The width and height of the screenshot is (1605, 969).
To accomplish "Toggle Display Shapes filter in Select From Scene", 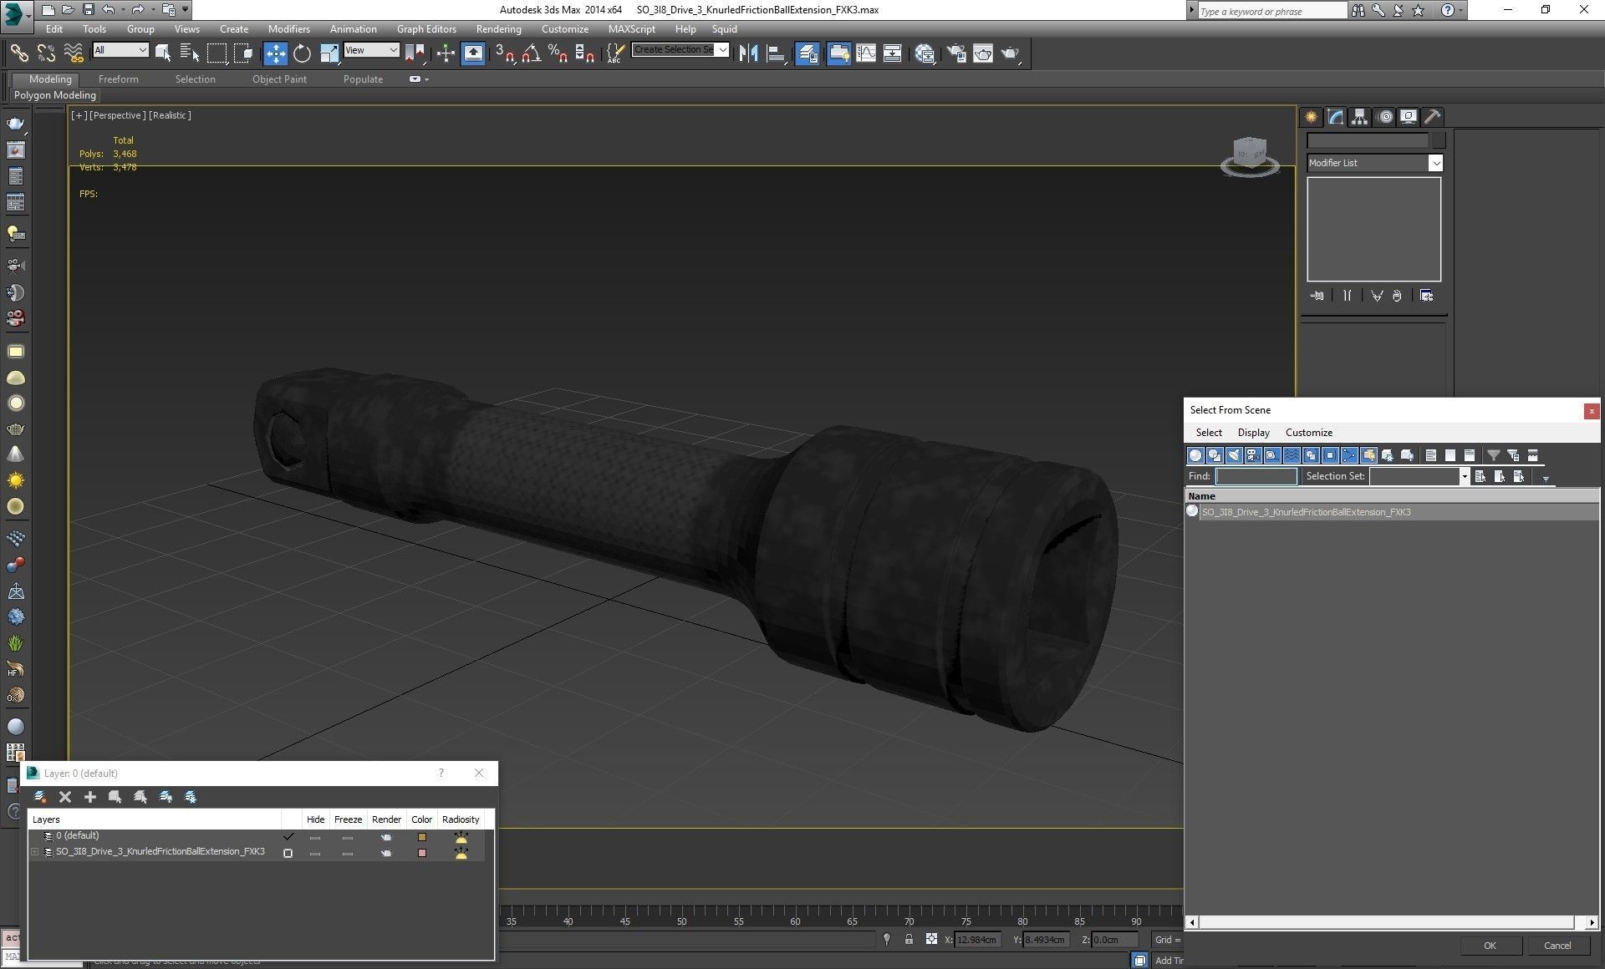I will point(1215,455).
